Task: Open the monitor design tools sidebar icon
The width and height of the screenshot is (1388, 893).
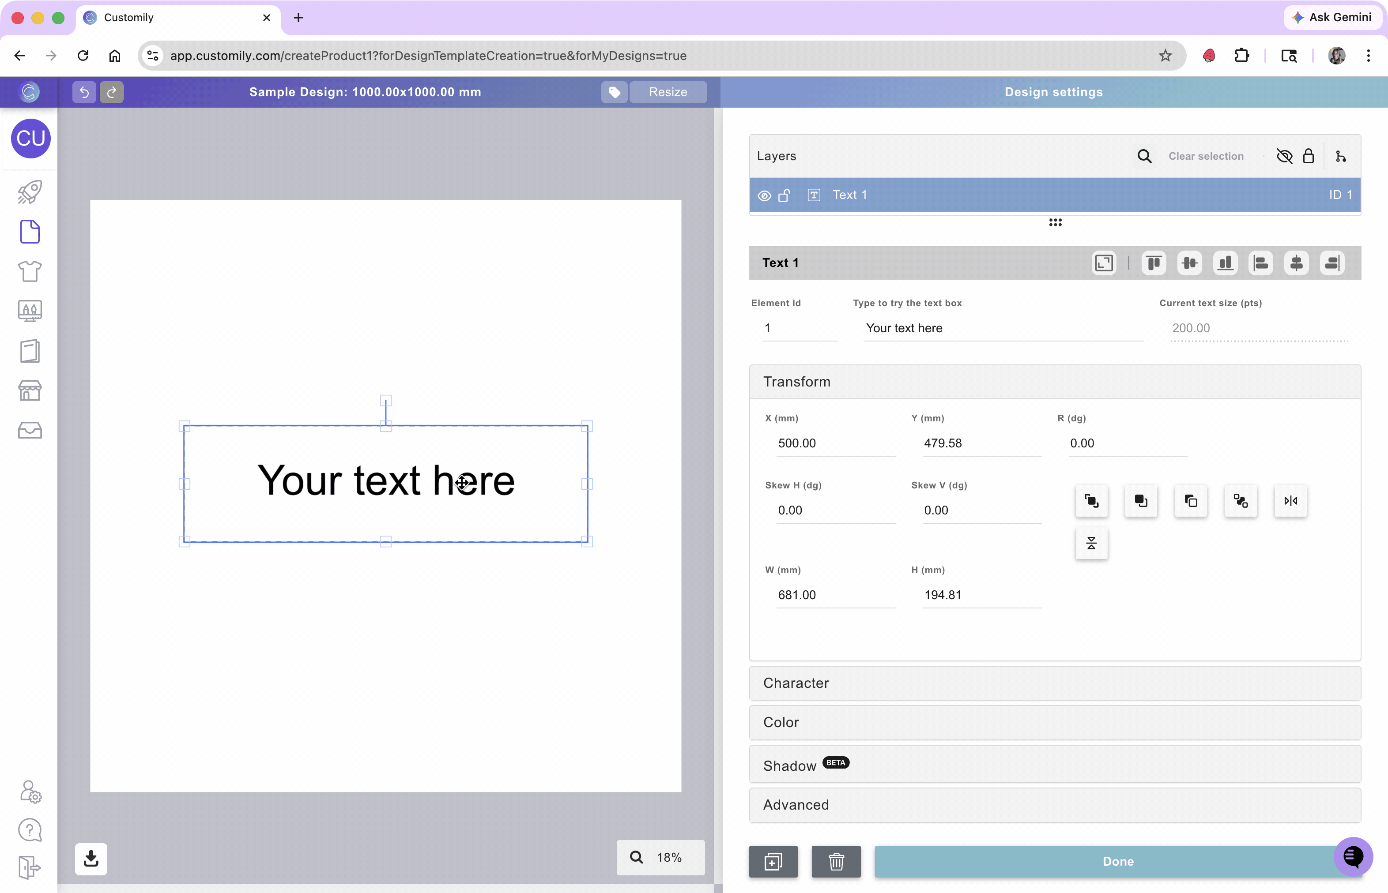Action: [30, 311]
